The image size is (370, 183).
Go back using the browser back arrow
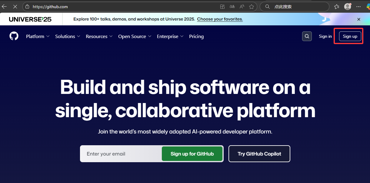click(4, 6)
